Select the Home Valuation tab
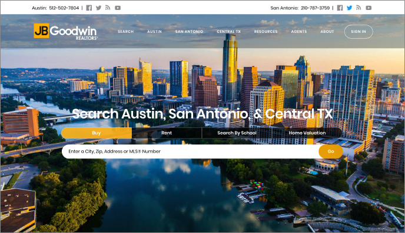This screenshot has width=405, height=233. (307, 133)
